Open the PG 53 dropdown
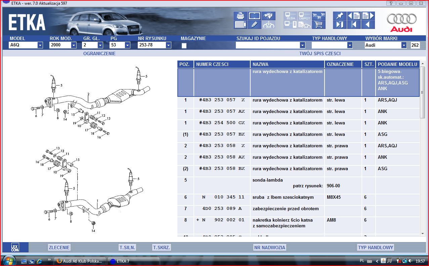Screen dimensions: 429x266 128,45
